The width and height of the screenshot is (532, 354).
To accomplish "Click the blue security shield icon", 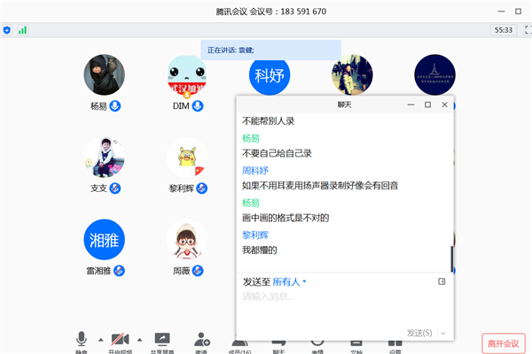I will [x=7, y=30].
